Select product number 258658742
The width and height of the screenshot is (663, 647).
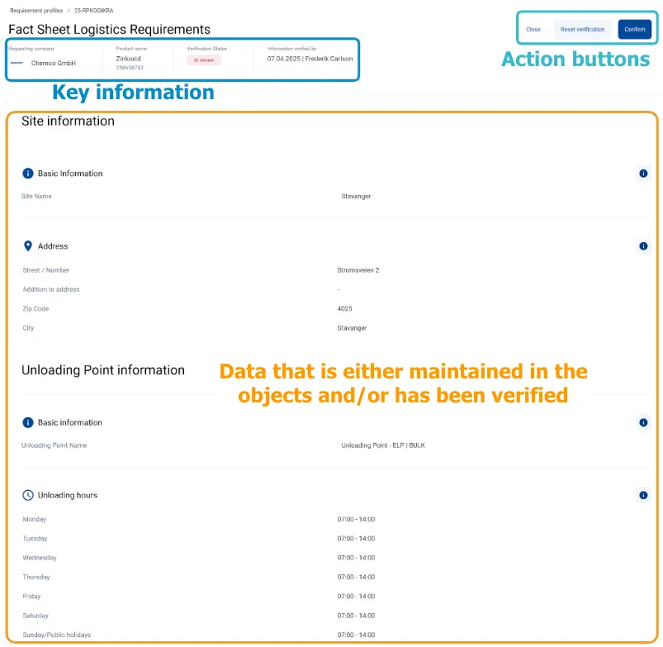pos(130,68)
